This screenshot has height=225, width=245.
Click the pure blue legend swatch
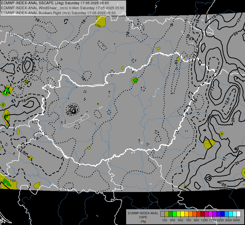click(223, 214)
